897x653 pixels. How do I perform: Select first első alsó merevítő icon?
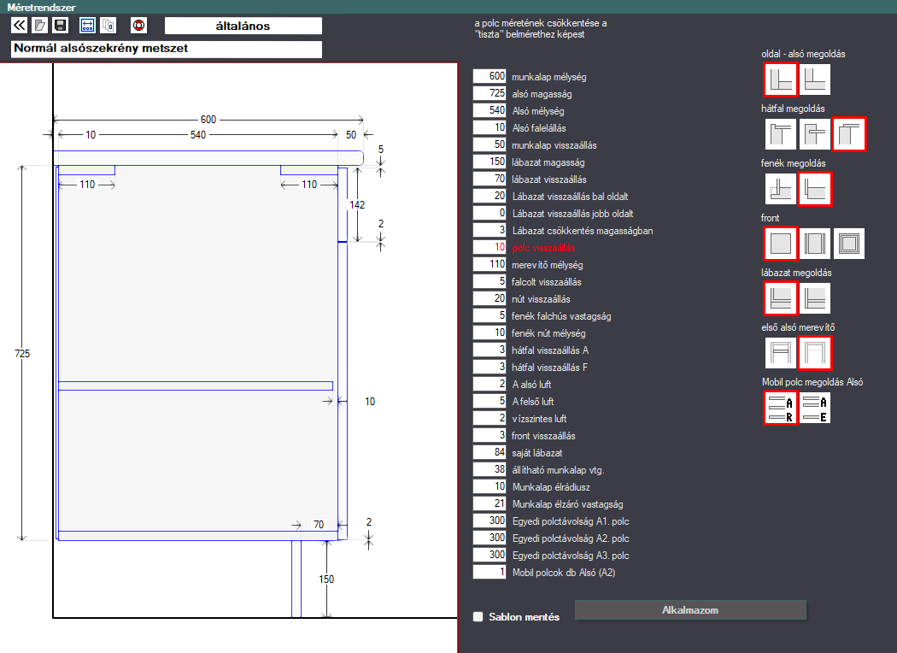[x=780, y=352]
